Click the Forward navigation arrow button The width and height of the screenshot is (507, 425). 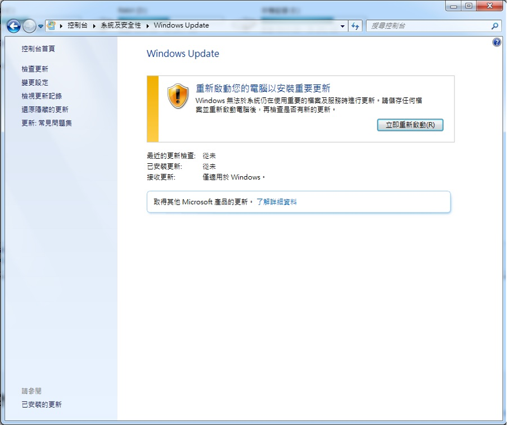pyautogui.click(x=30, y=26)
